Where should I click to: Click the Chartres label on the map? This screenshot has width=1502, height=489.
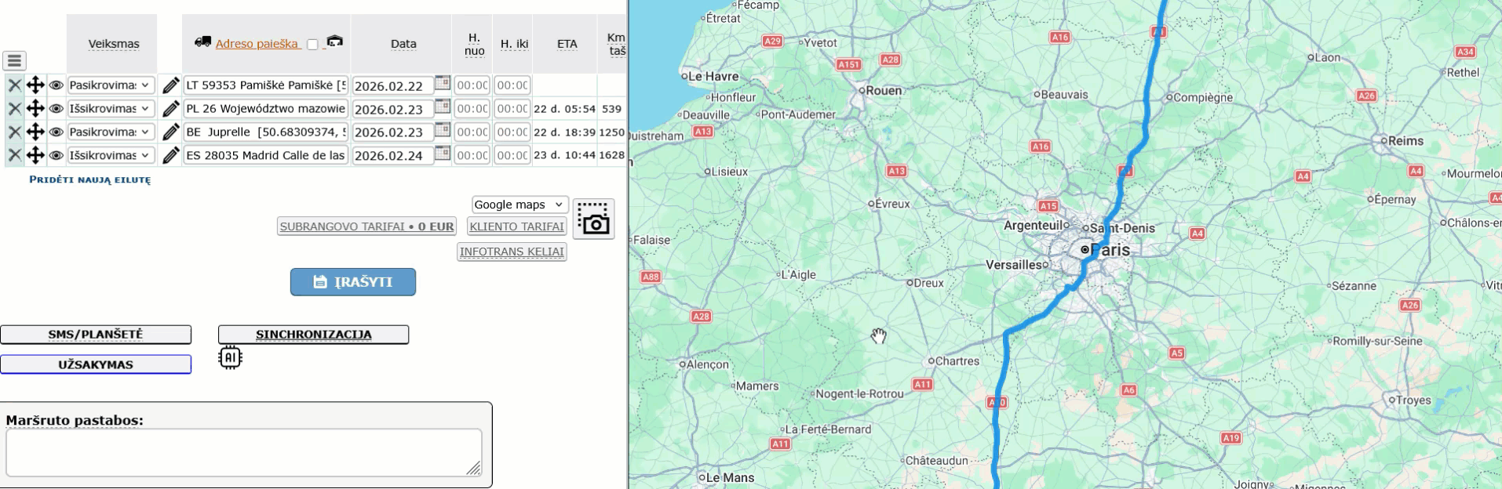click(x=957, y=361)
